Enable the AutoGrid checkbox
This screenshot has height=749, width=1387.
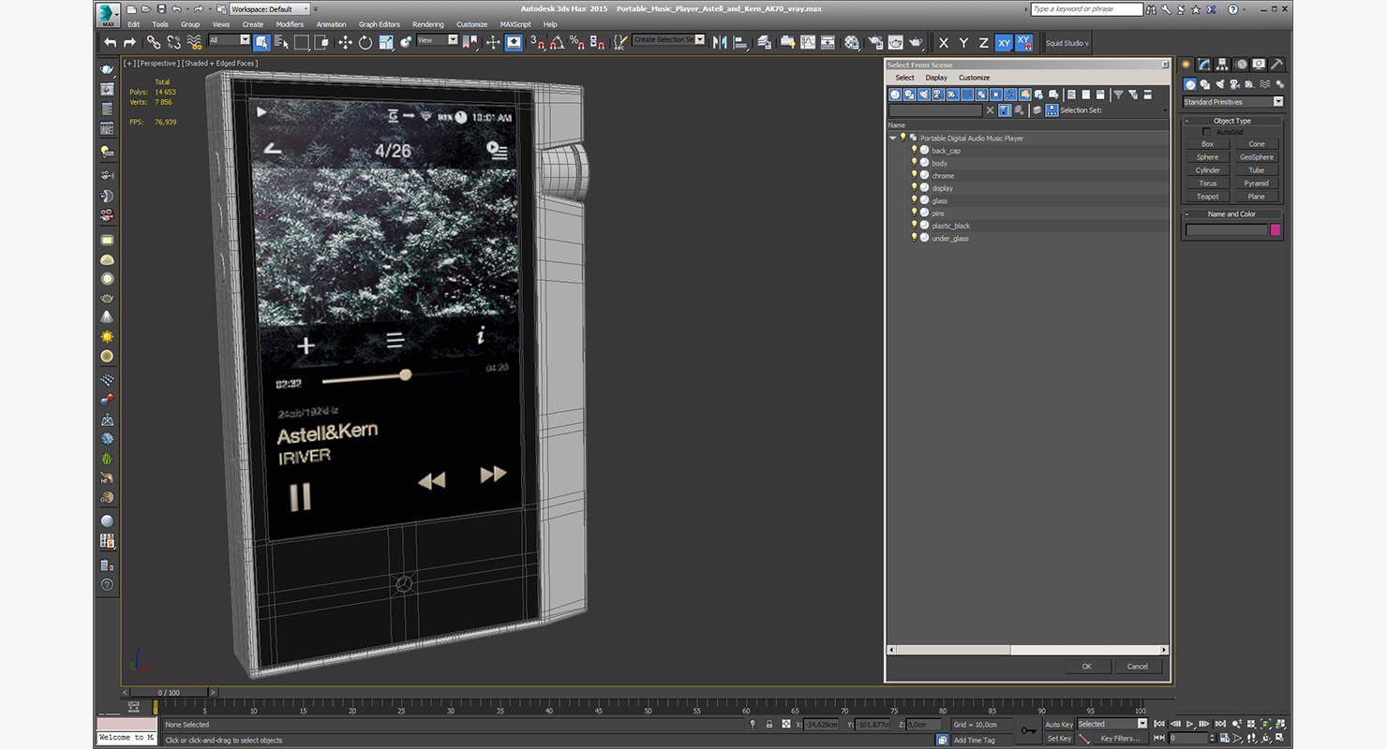click(1206, 132)
